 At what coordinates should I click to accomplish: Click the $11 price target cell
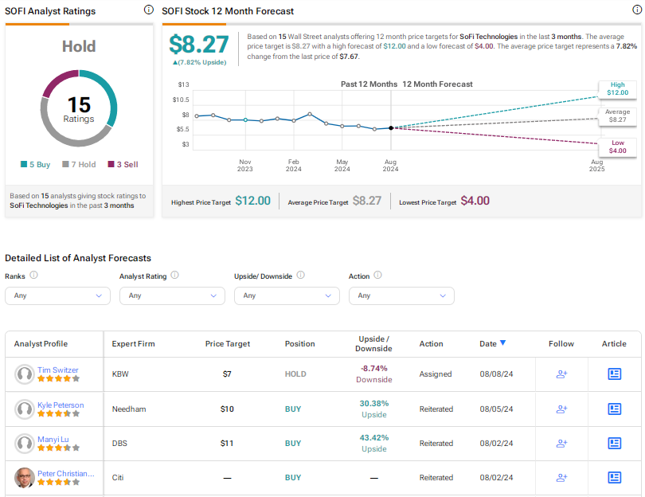click(x=227, y=443)
